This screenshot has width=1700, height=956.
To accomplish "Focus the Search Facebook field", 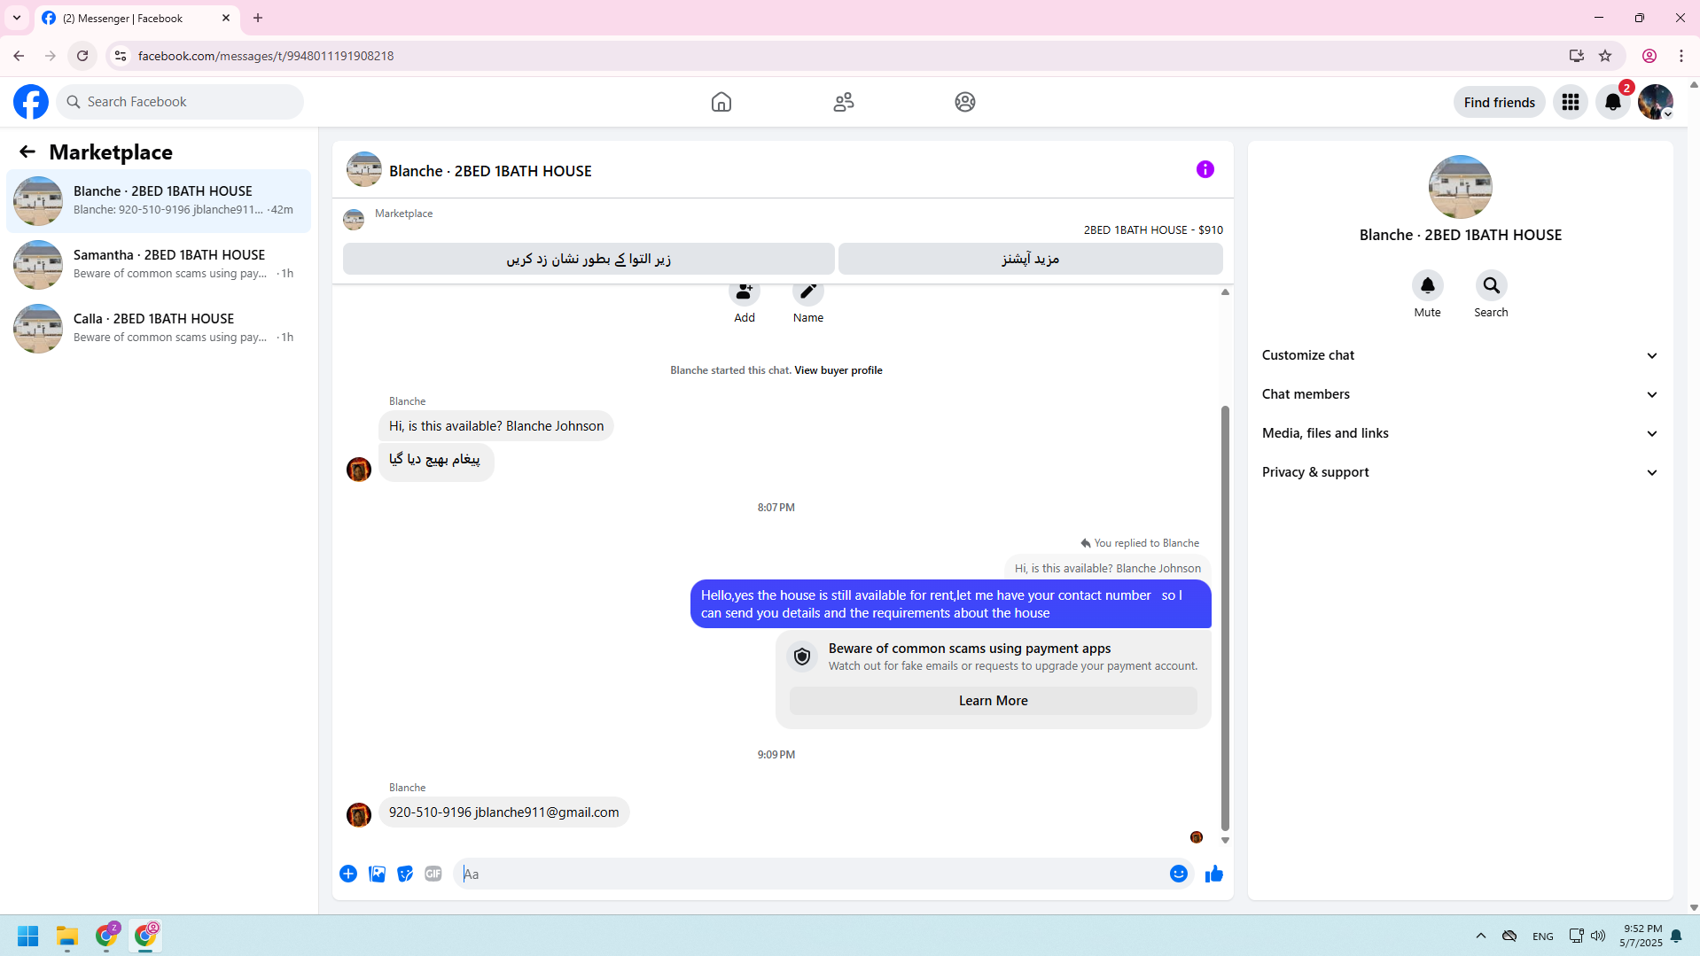I will click(180, 102).
